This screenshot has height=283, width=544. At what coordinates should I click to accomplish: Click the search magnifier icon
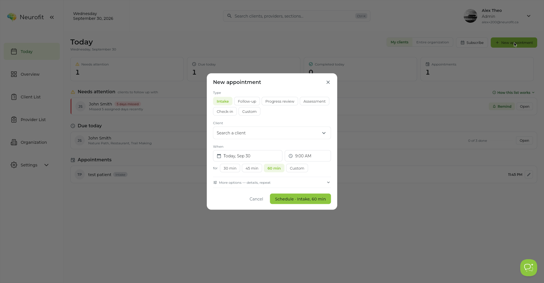229,16
